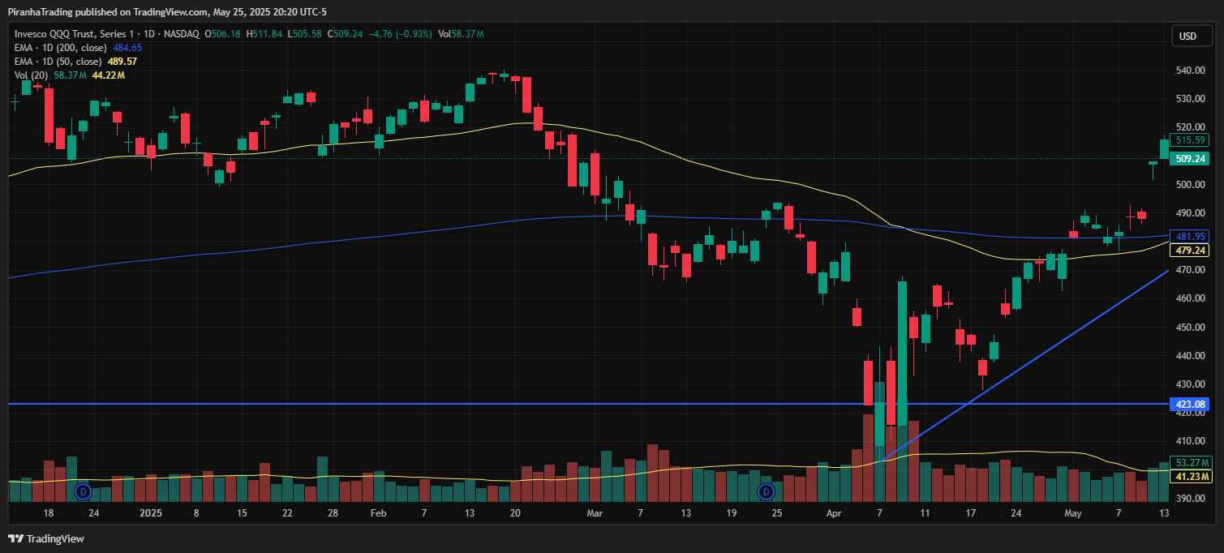Click the Feb label on the time axis
This screenshot has width=1224, height=553.
tap(378, 513)
